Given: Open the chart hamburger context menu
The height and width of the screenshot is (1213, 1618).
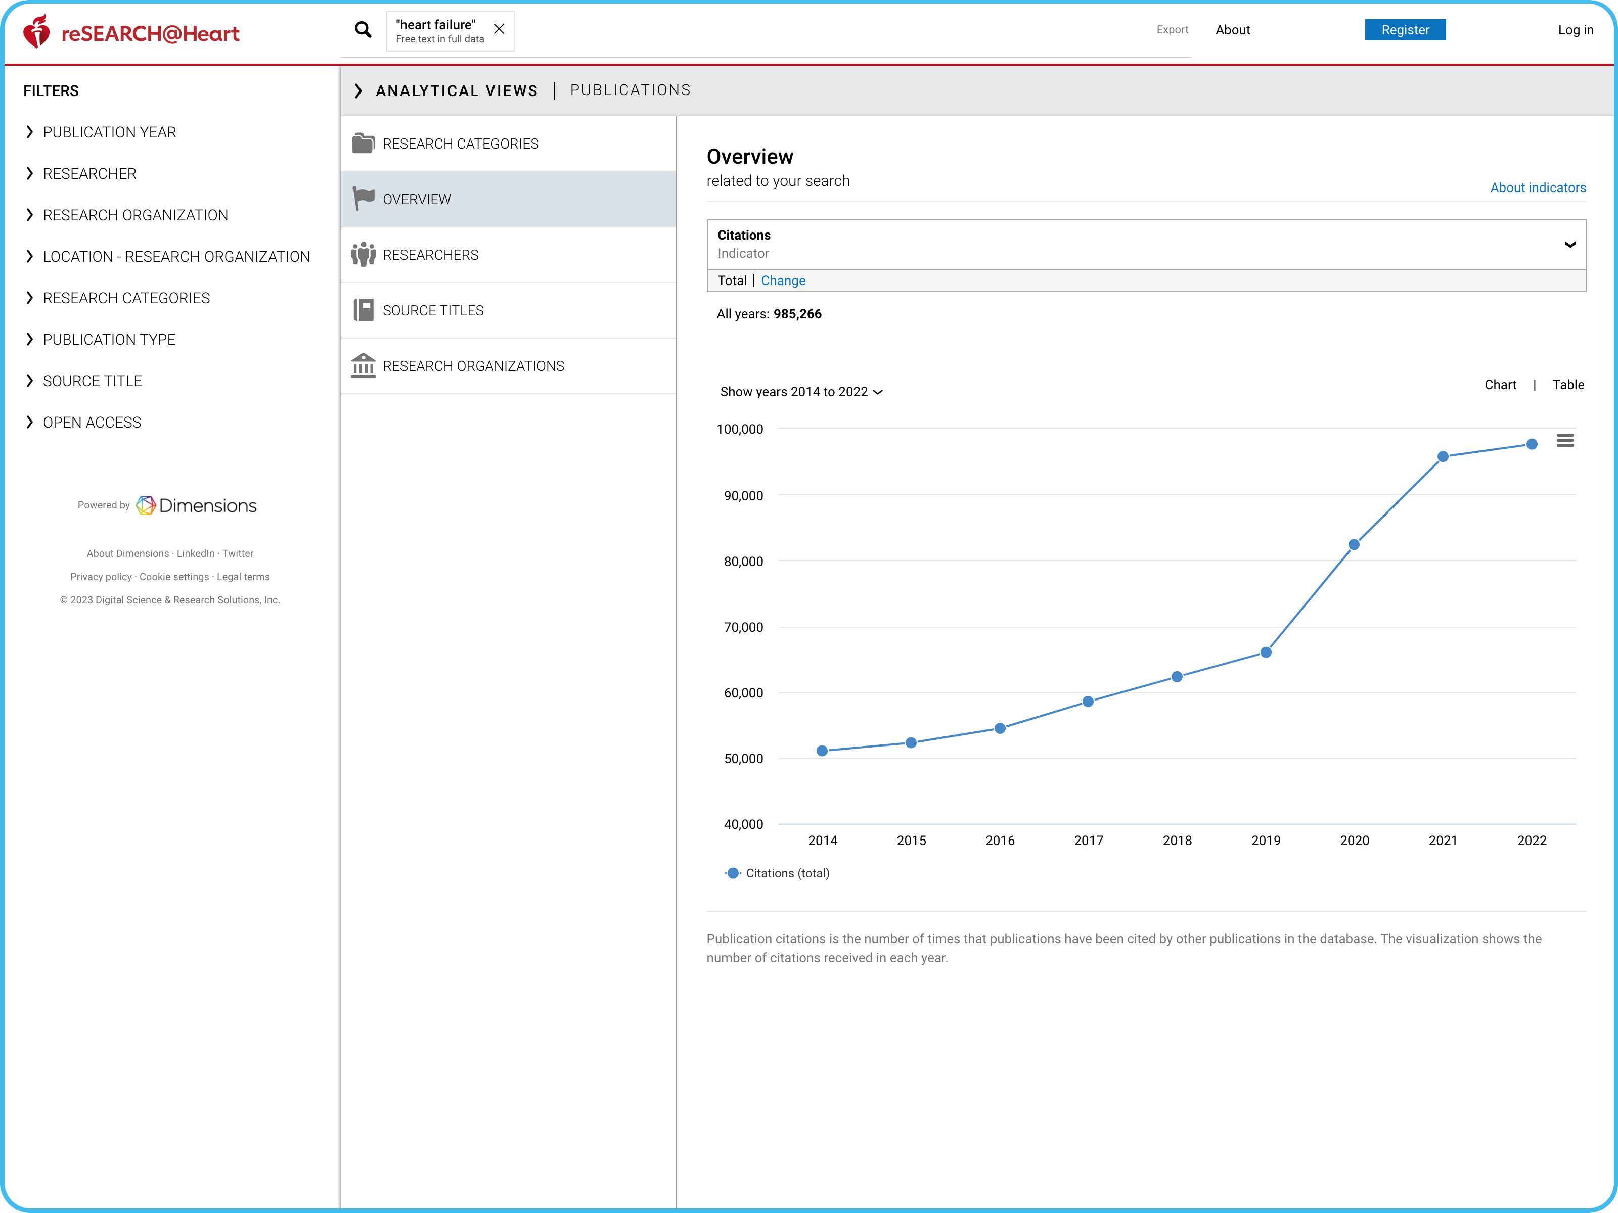Looking at the screenshot, I should click(x=1564, y=441).
